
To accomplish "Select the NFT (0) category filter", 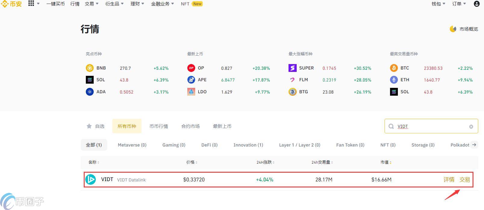I will 388,145.
